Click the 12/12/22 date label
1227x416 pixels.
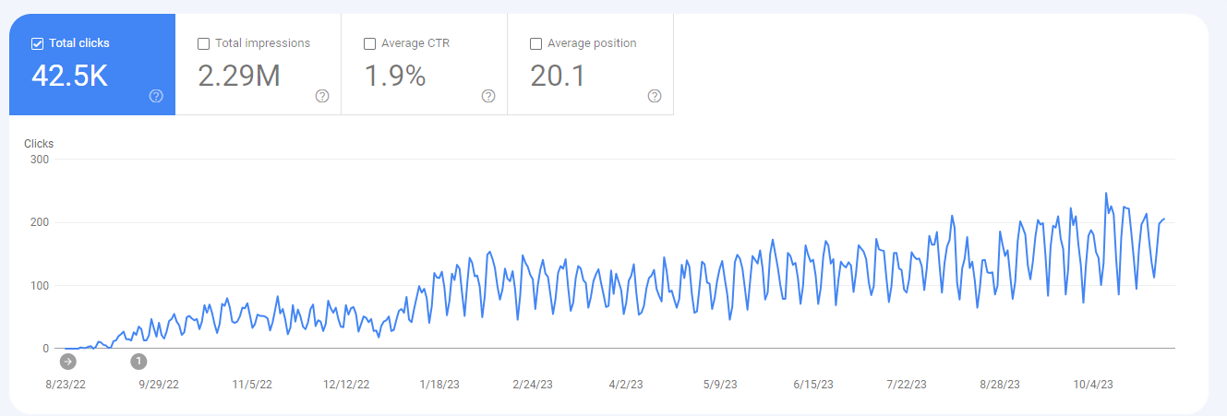(x=347, y=385)
